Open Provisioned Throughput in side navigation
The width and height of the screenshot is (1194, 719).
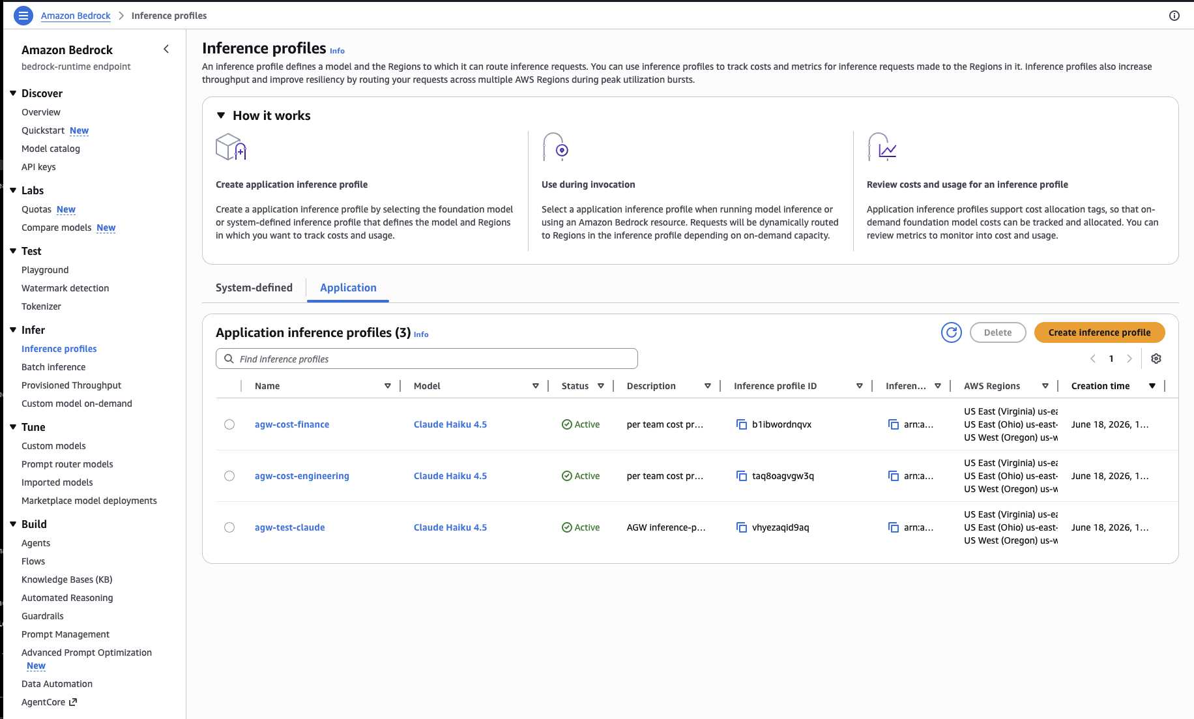coord(72,385)
